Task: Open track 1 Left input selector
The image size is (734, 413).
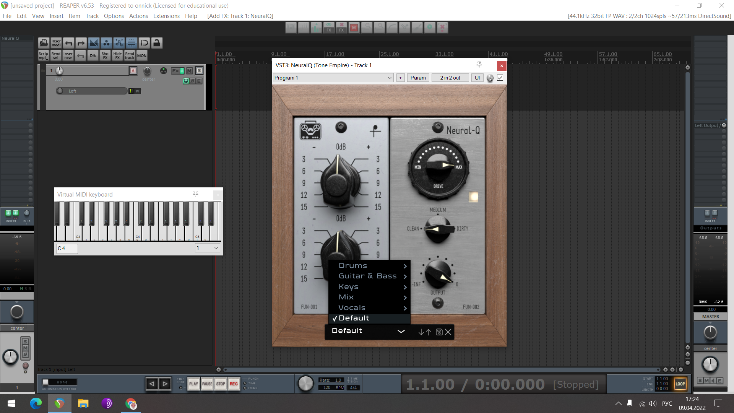Action: click(92, 91)
